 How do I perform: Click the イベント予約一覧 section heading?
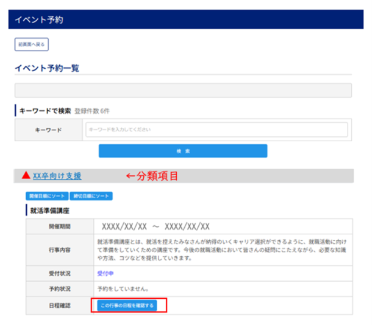(47, 68)
